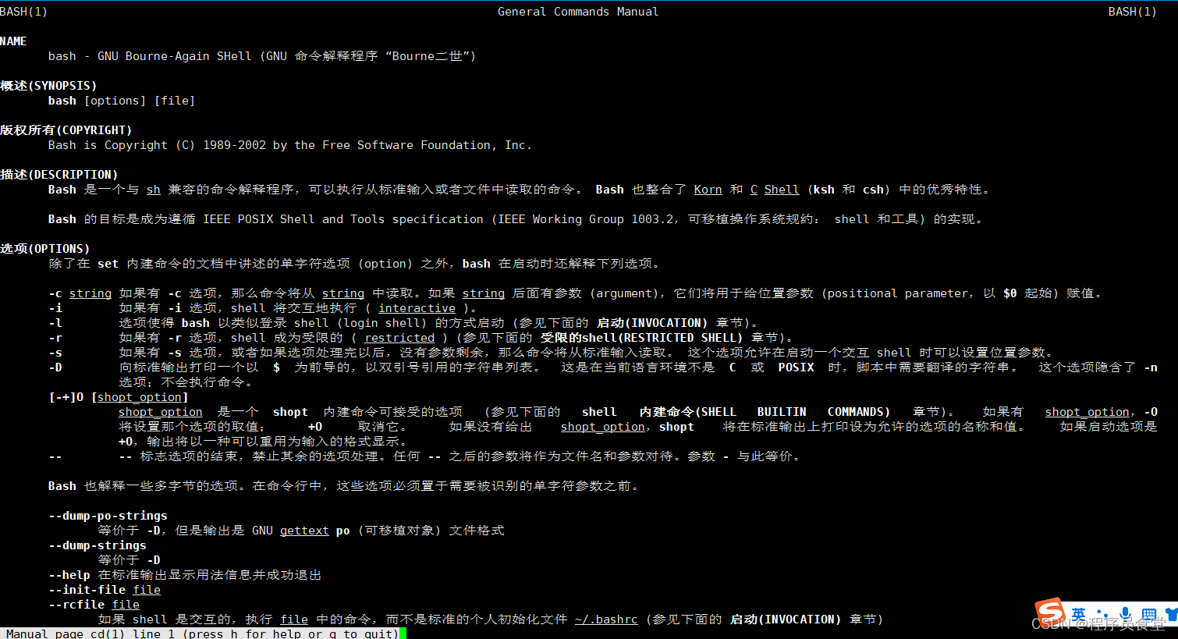
Task: Select the voice input microphone icon
Action: (x=1126, y=612)
